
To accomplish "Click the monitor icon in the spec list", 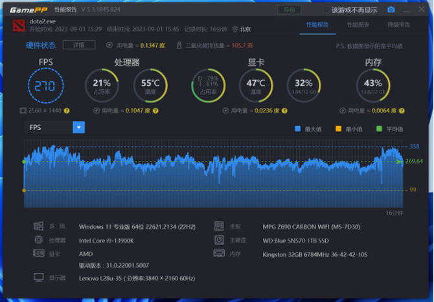I will tap(39, 277).
